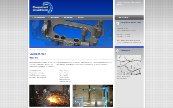This screenshot has height=108, width=173.
Task: Open the Zum Anfahrtsplan link
Action: tap(124, 76)
